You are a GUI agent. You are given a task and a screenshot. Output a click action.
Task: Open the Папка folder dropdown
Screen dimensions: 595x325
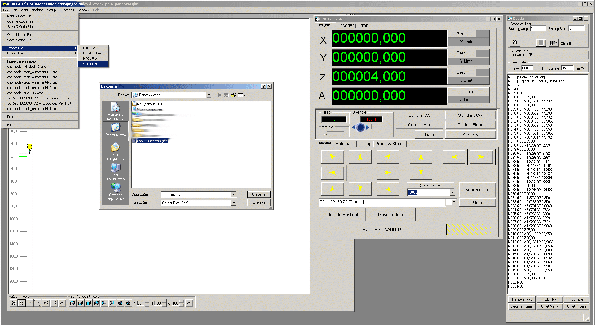coord(209,95)
